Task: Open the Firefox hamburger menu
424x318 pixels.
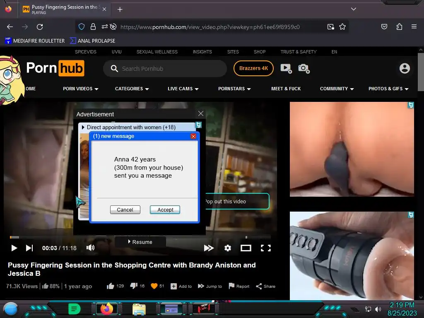Action: click(414, 26)
